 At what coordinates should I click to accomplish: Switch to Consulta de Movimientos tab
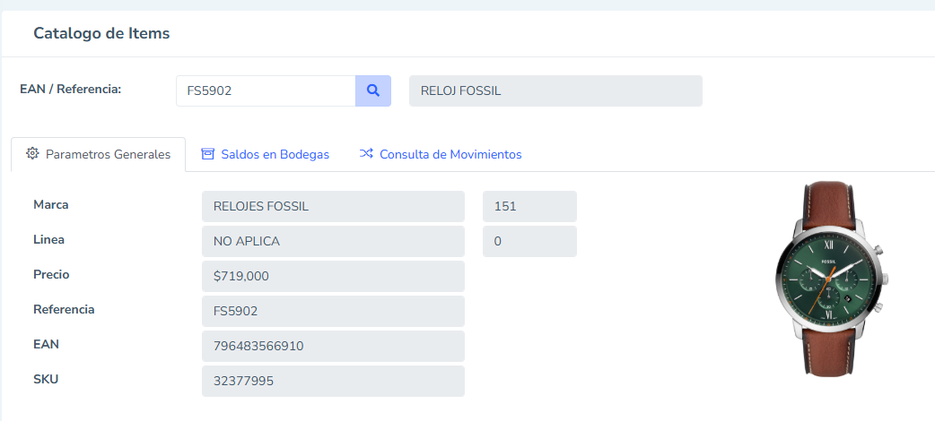pyautogui.click(x=440, y=154)
